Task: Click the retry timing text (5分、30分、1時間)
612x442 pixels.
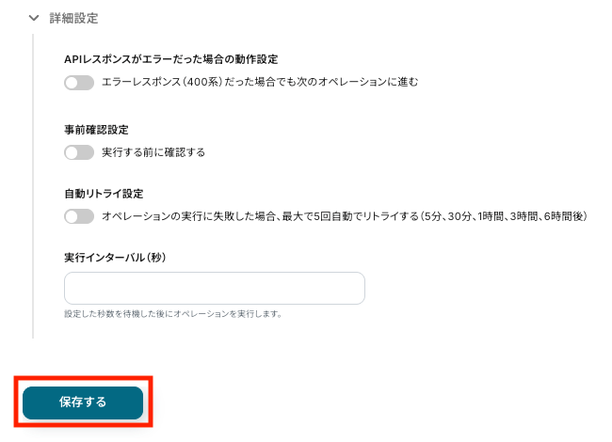Action: 508,217
